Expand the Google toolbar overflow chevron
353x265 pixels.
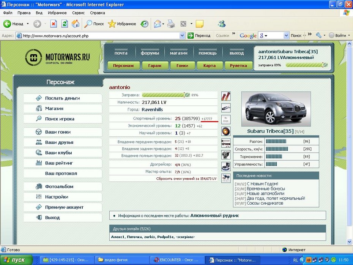pos(310,34)
